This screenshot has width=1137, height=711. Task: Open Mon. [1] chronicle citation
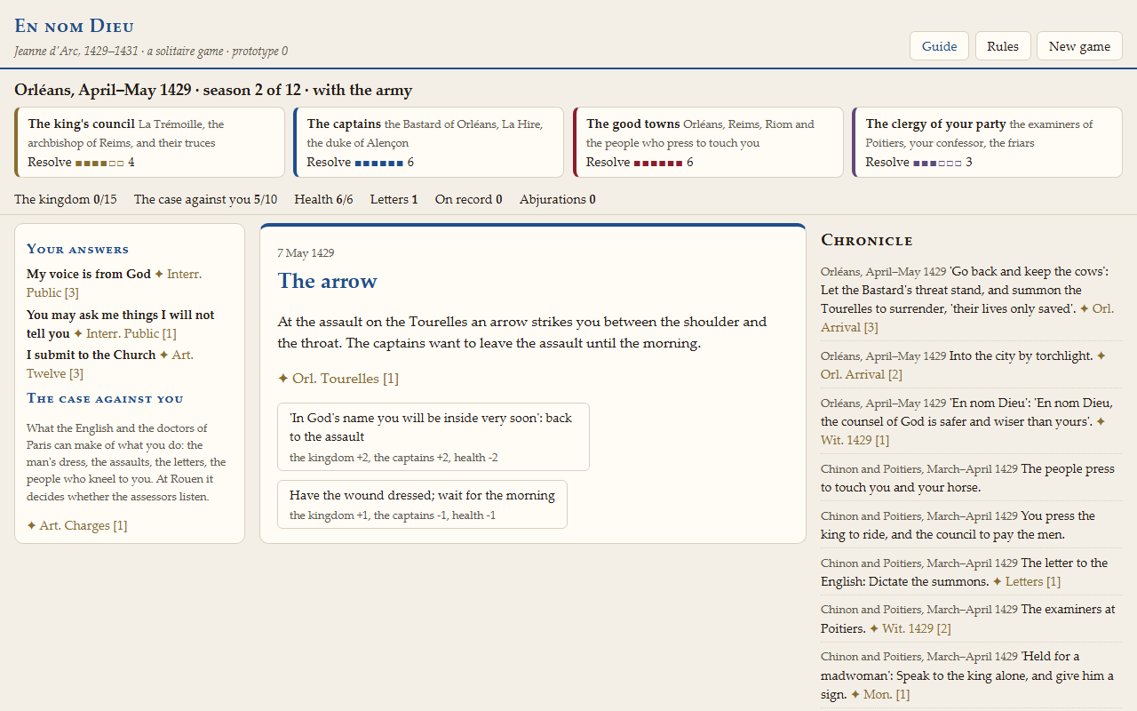tap(880, 694)
